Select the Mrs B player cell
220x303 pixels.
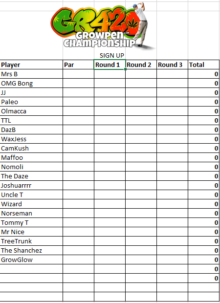(31, 74)
